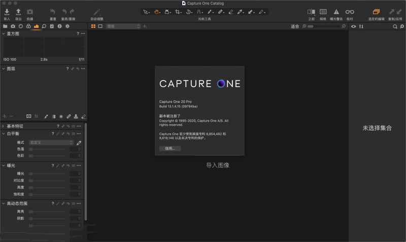
Task: Collapse the Exposure (曝光) panel
Action: click(x=4, y=166)
